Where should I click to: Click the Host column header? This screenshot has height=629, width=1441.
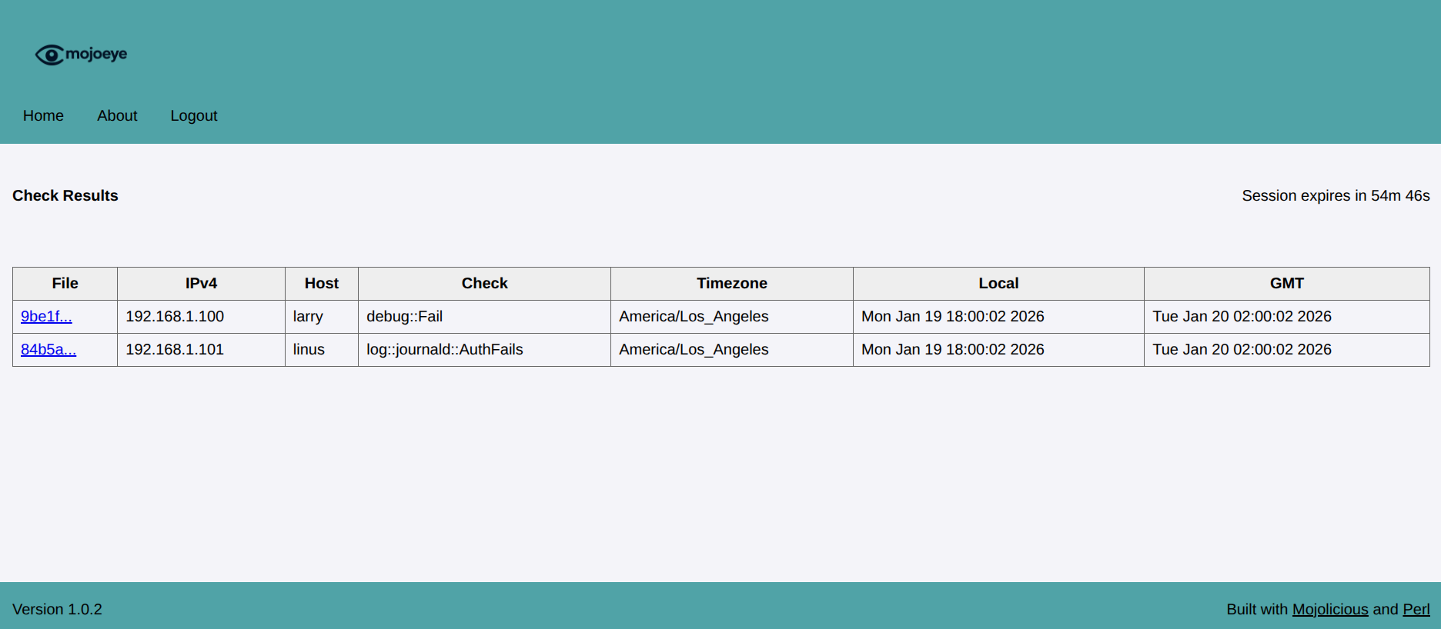pyautogui.click(x=322, y=283)
